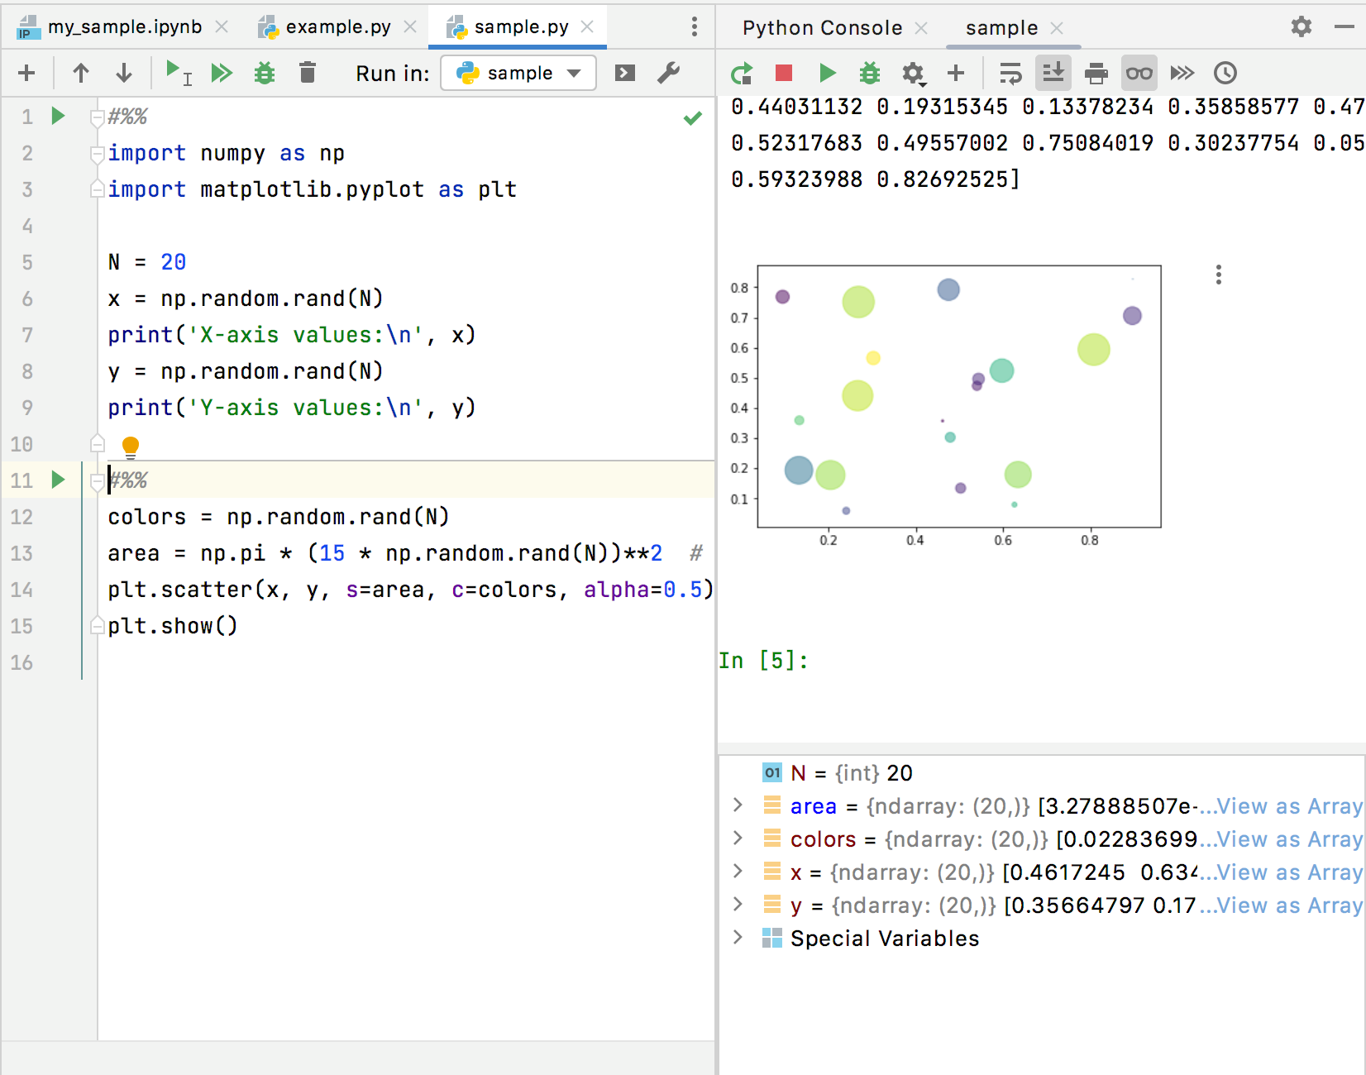1366x1075 pixels.
Task: Move cell down with the down arrow
Action: [124, 73]
